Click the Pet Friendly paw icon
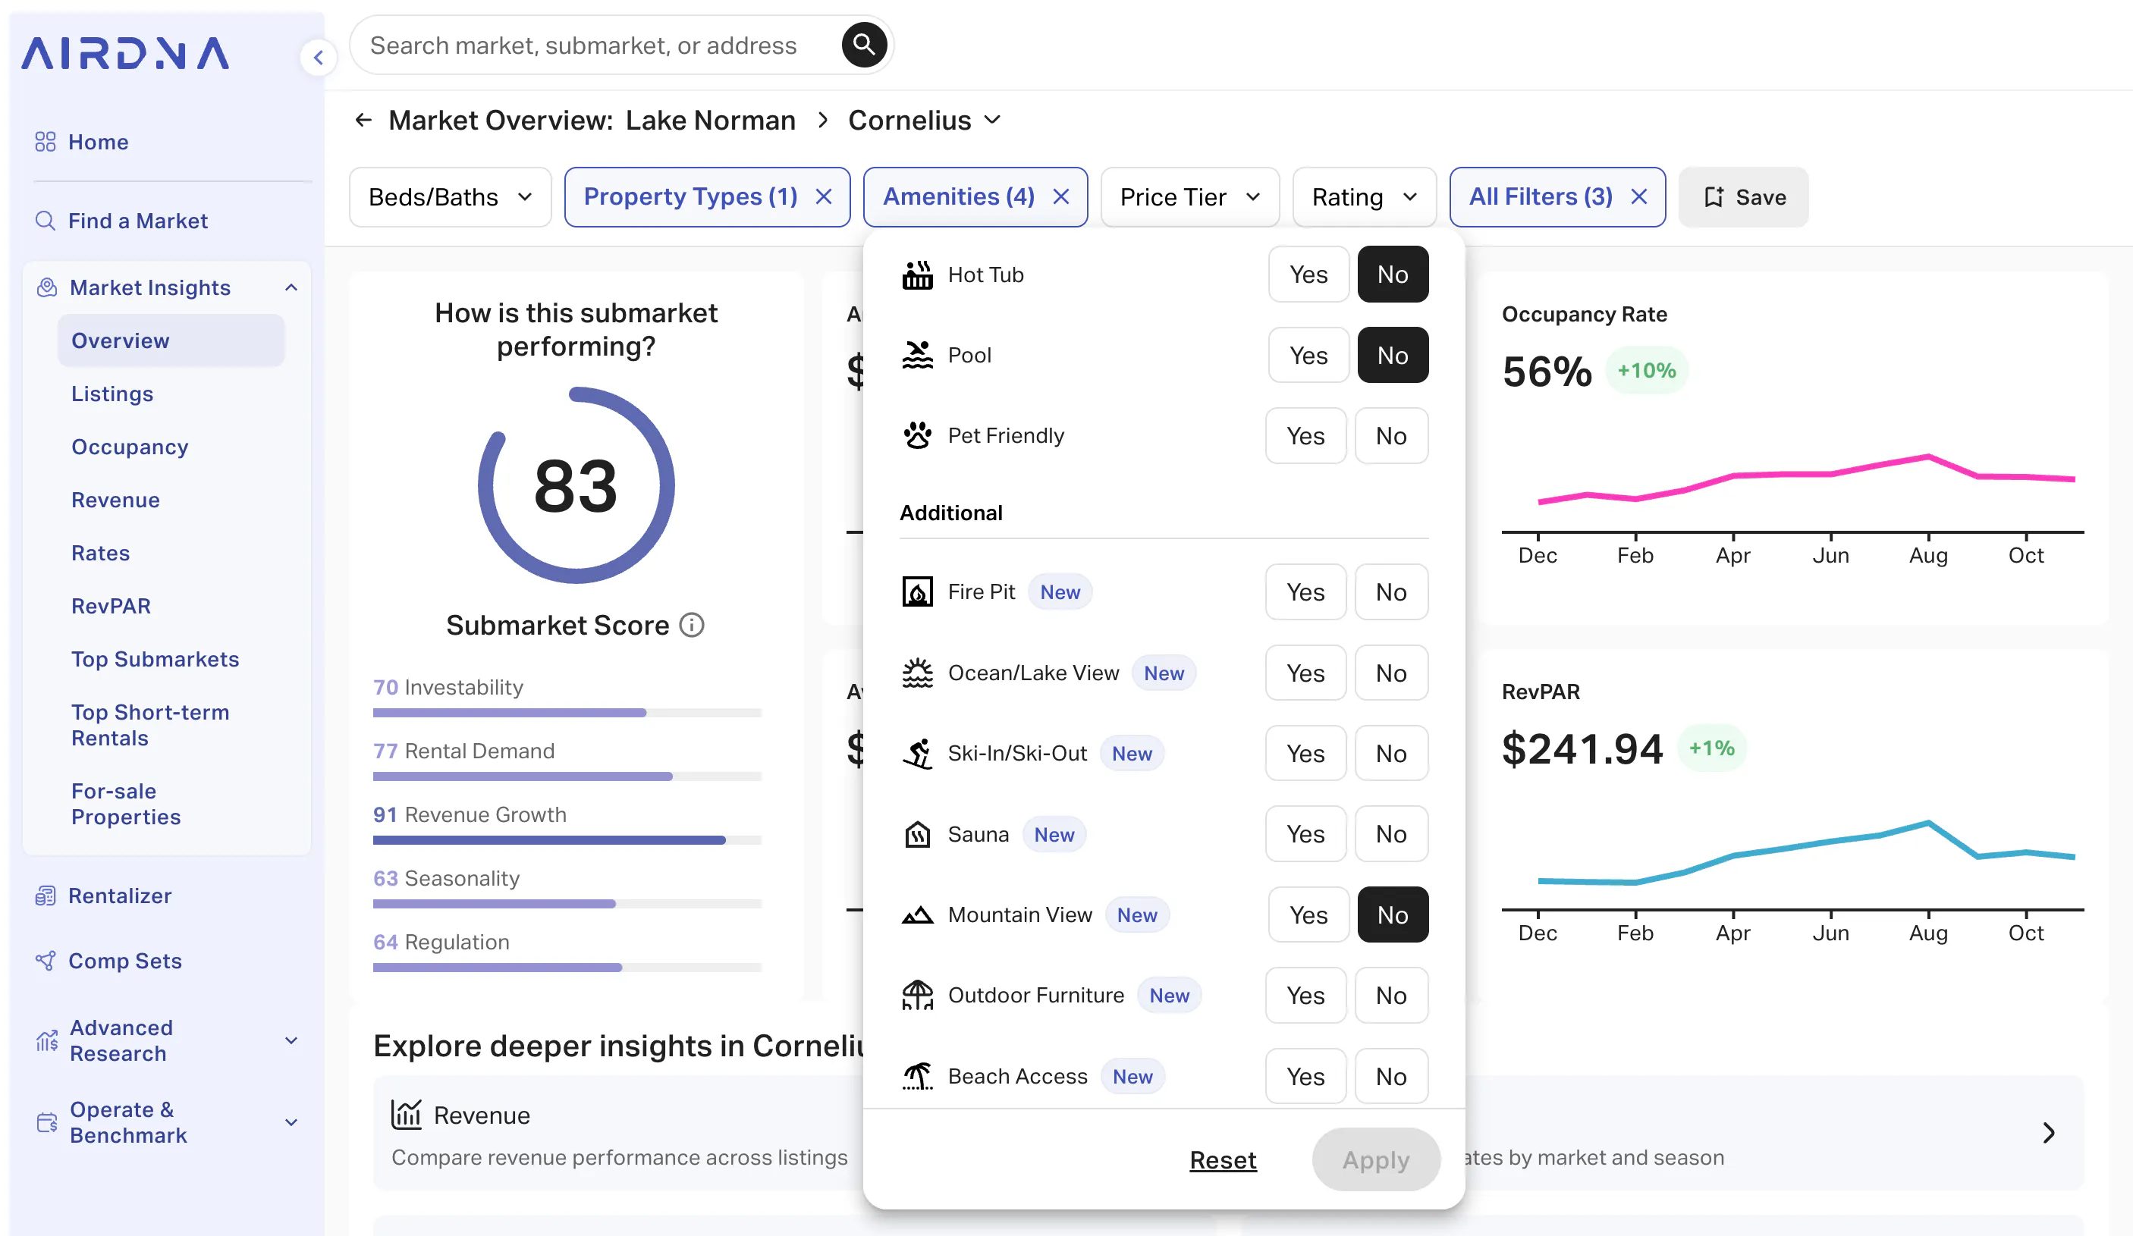 click(918, 436)
